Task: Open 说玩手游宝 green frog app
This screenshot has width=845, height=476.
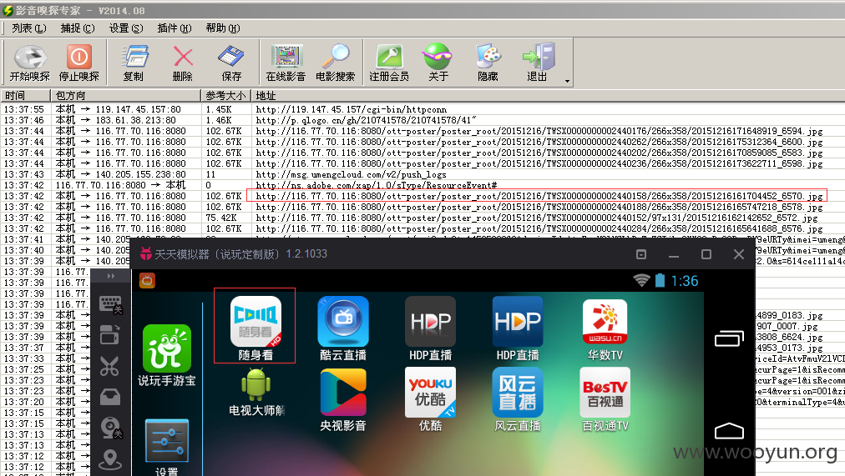Action: pyautogui.click(x=166, y=355)
